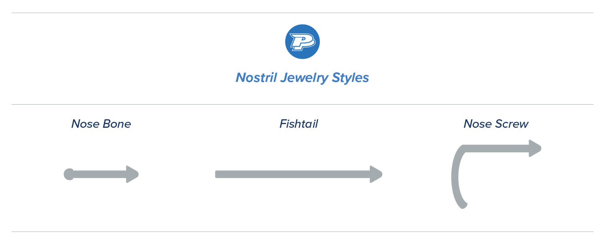Click the blue circular P logo

[302, 41]
